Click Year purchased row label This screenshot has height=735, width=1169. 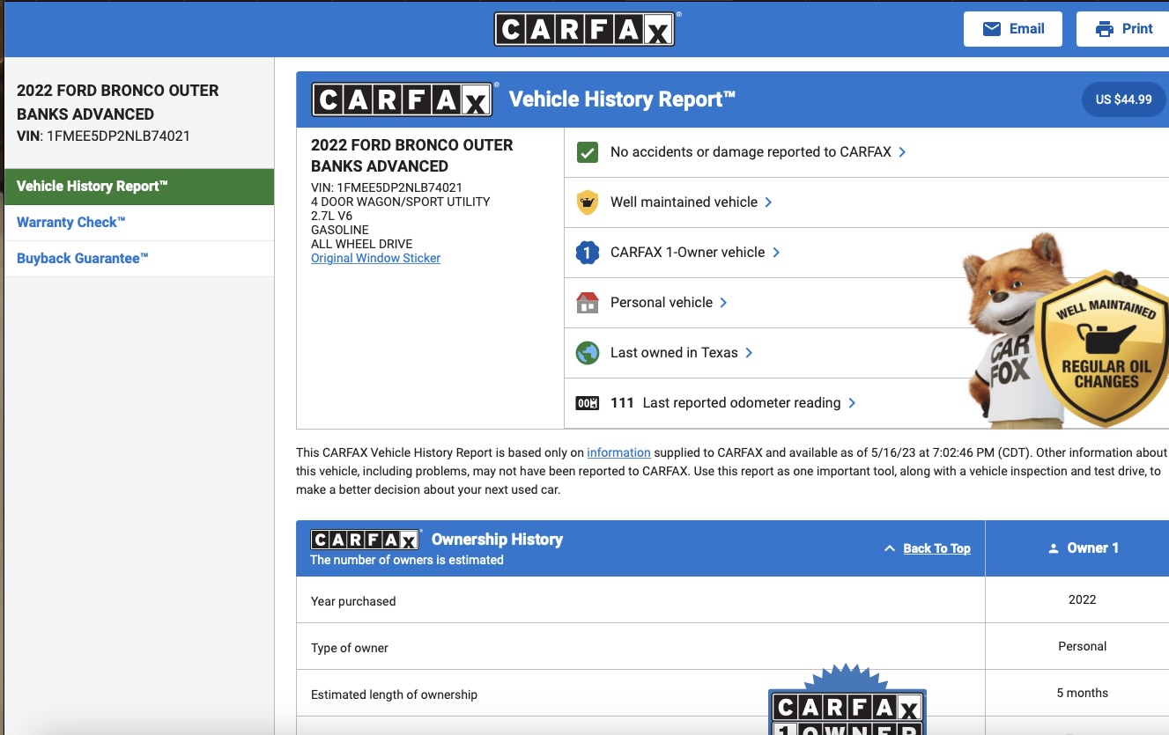[x=353, y=601]
